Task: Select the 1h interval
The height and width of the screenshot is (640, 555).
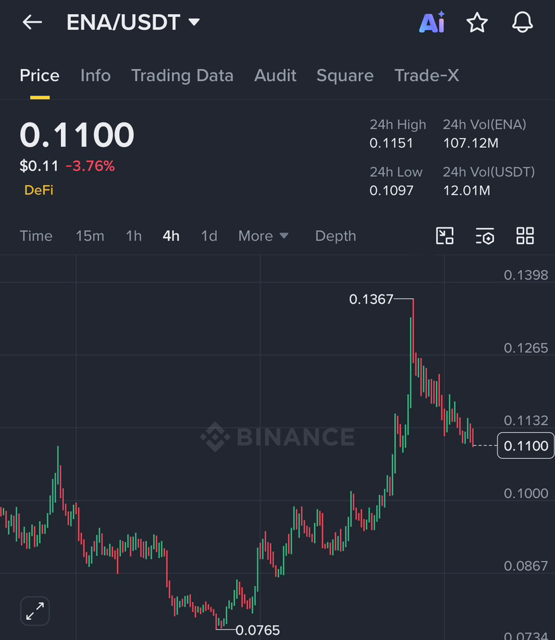Action: pos(134,236)
